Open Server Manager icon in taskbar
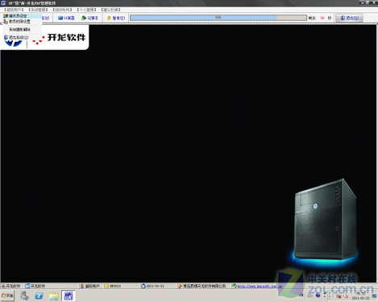The width and height of the screenshot is (378, 302). (25, 296)
